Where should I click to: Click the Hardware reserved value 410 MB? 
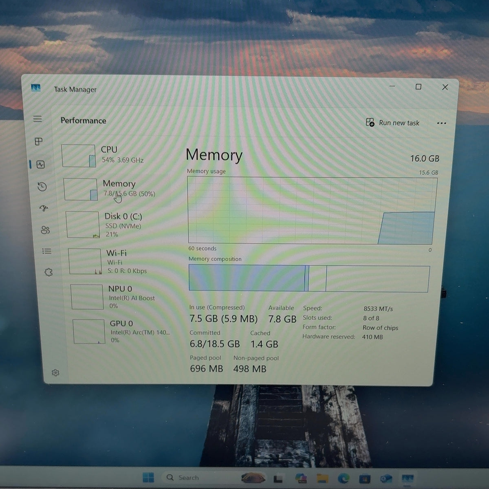pyautogui.click(x=372, y=337)
